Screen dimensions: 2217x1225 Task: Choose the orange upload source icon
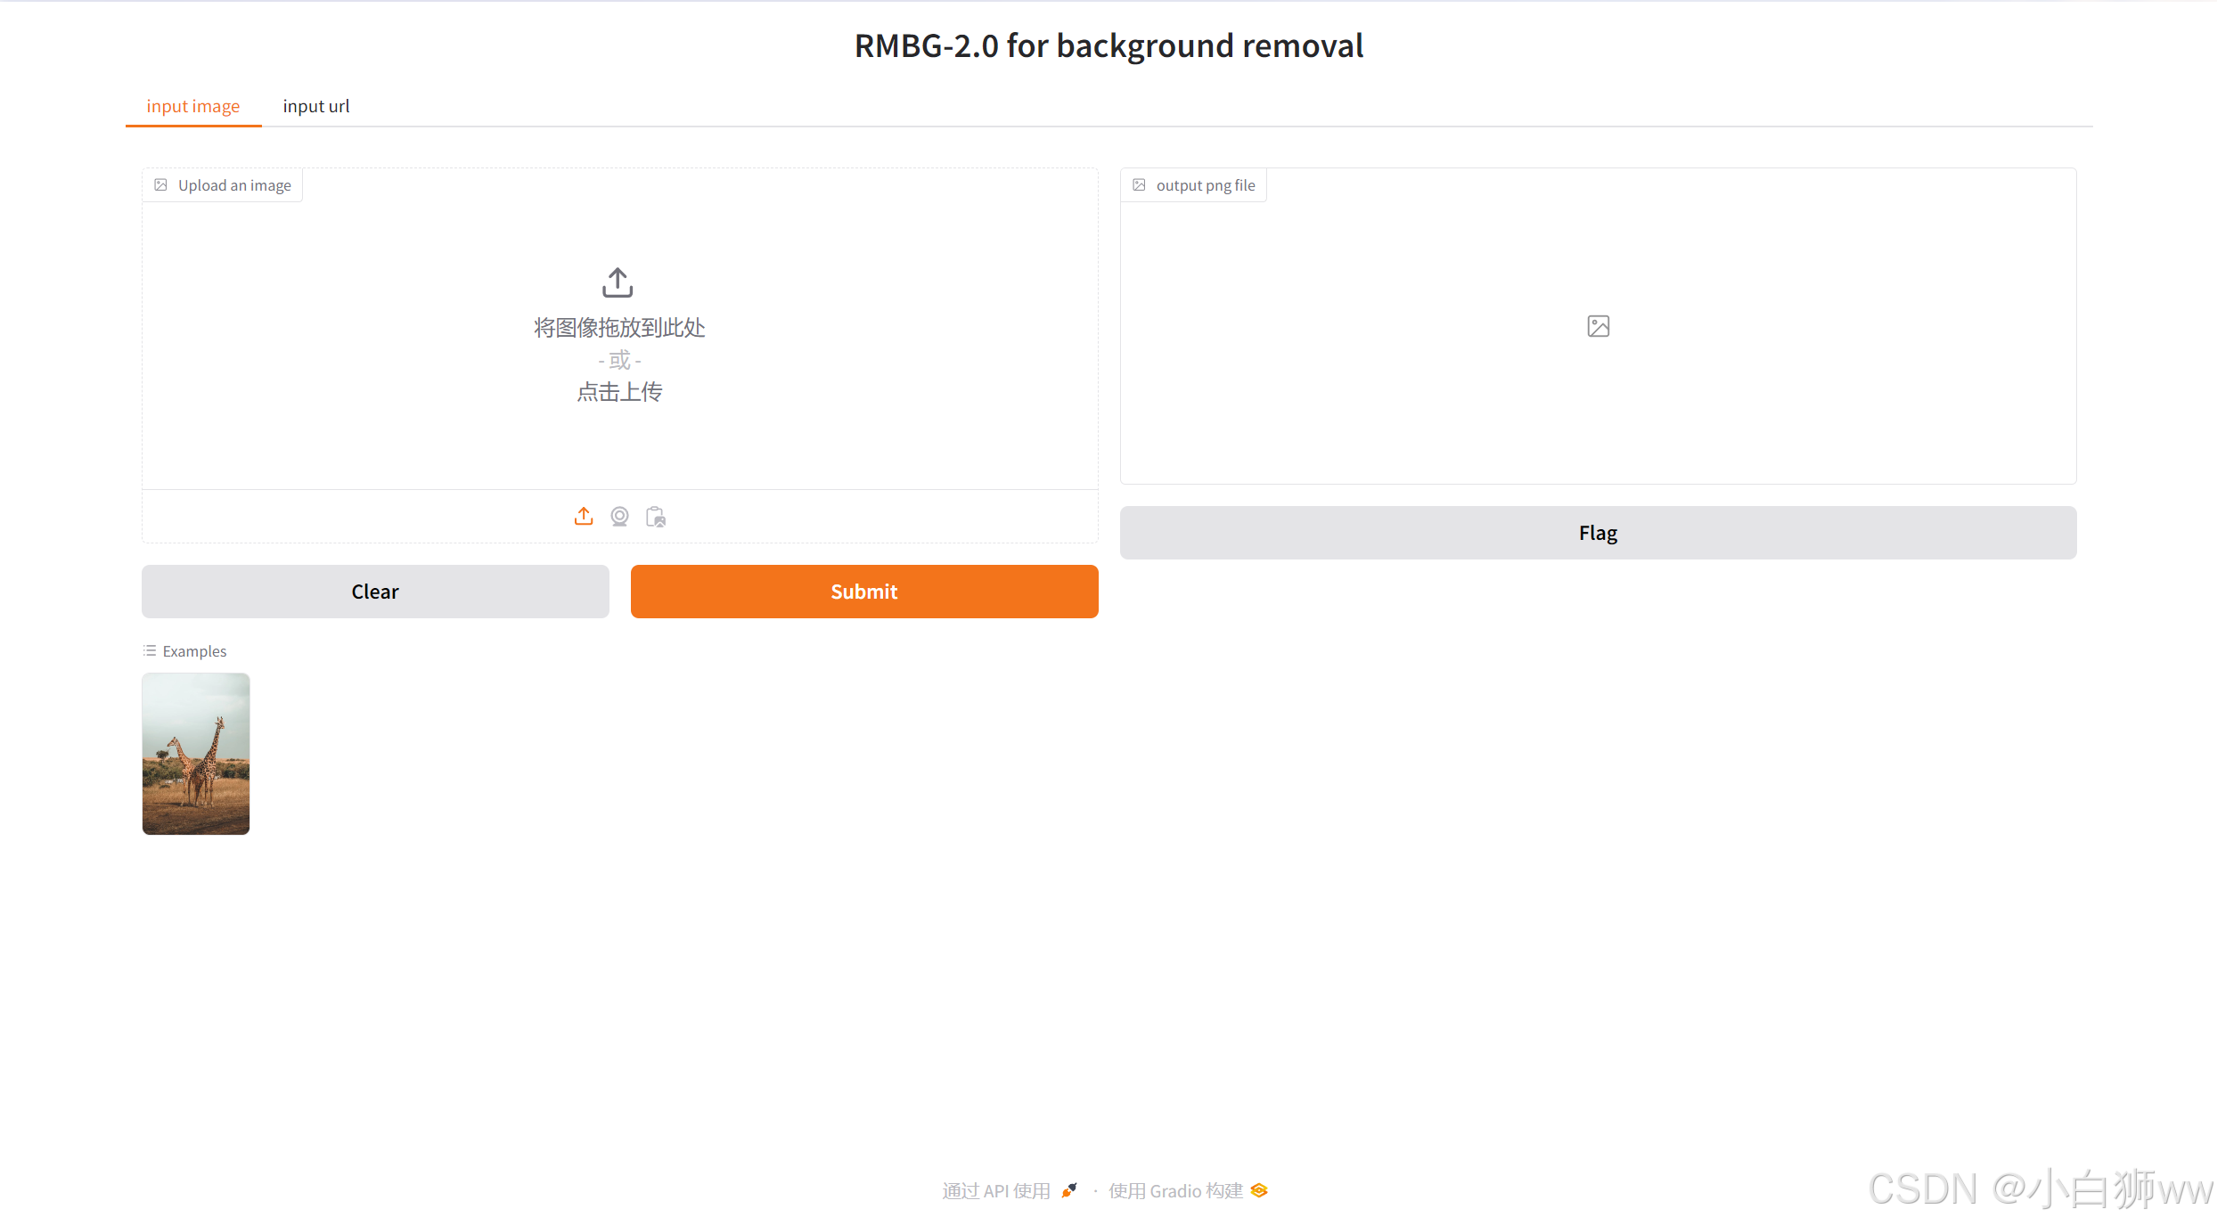pos(584,517)
